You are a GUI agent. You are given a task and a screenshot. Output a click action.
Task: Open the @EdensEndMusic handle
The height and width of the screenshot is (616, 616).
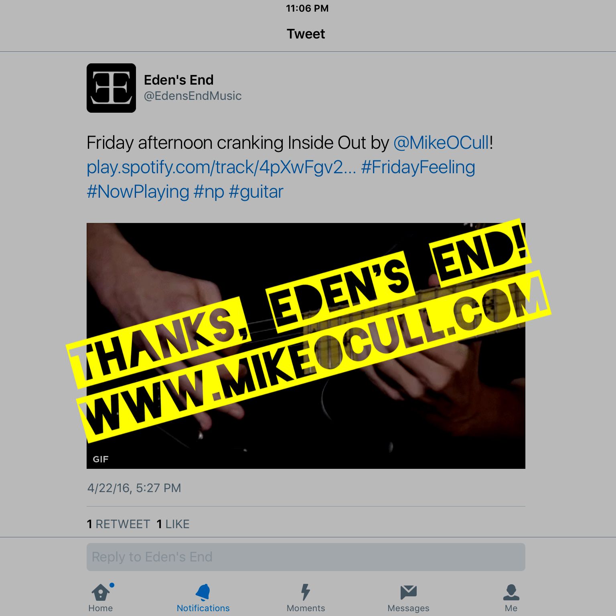pyautogui.click(x=192, y=96)
